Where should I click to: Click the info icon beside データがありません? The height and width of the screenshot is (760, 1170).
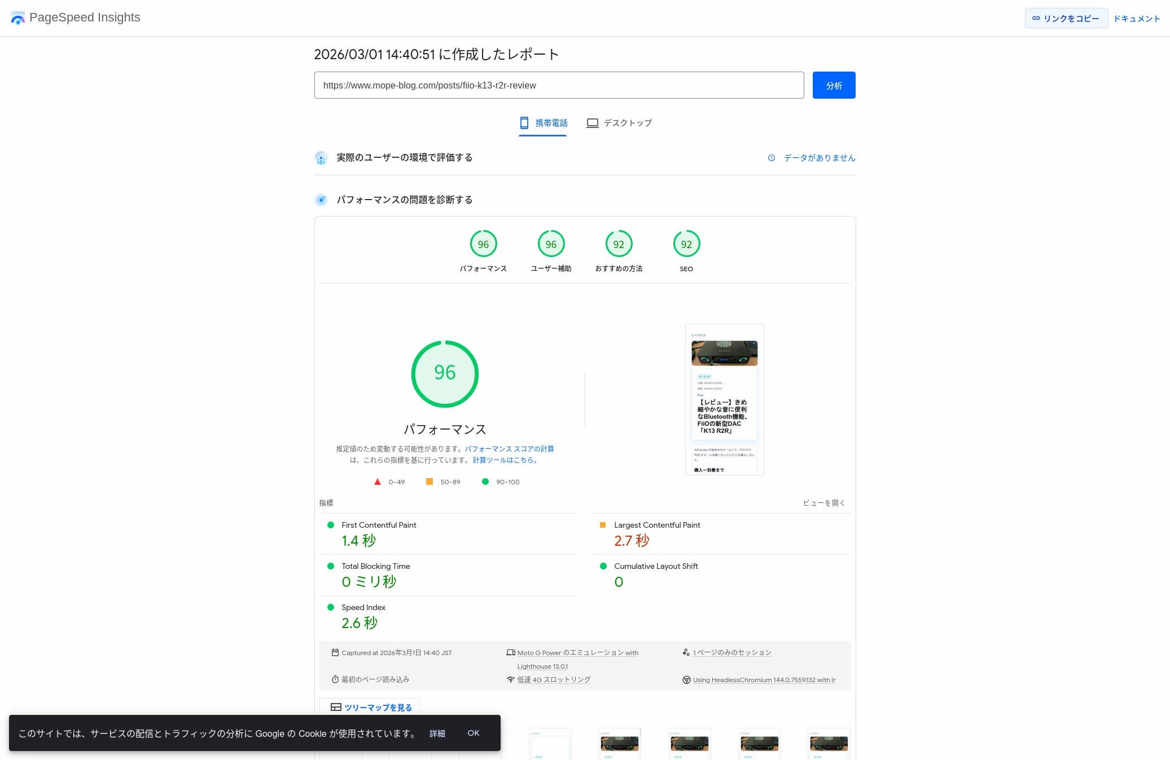pos(771,158)
